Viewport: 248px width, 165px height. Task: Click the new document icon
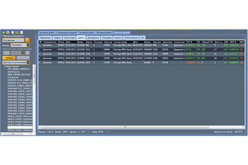coord(12,32)
